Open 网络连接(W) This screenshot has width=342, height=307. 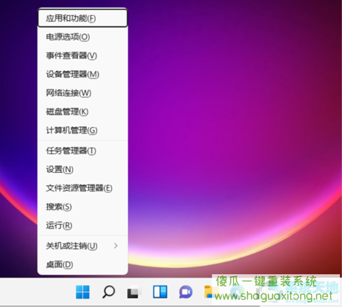pos(82,93)
